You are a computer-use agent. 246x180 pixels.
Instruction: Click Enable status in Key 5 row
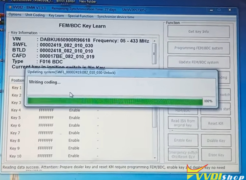pos(75,118)
